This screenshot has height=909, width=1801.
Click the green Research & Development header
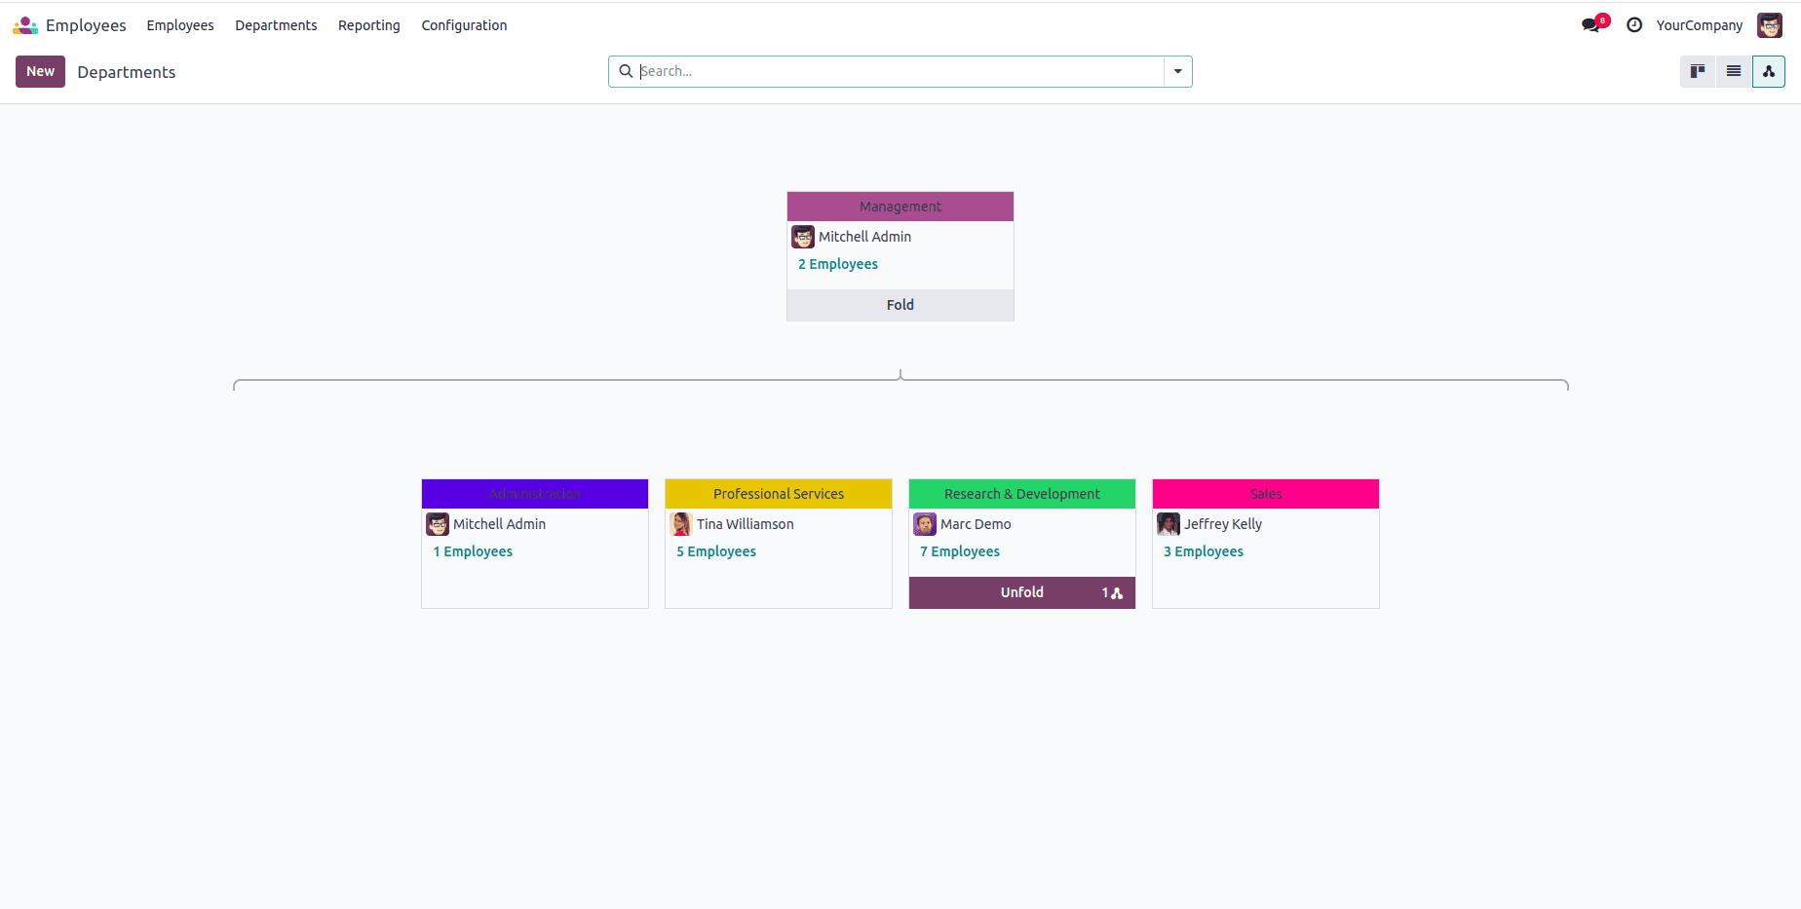tap(1022, 494)
